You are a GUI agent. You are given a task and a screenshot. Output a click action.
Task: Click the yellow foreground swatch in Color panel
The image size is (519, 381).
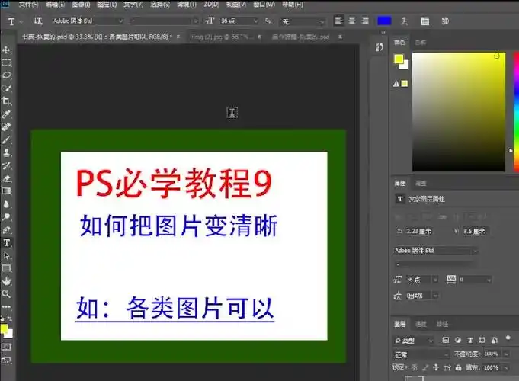pos(399,59)
